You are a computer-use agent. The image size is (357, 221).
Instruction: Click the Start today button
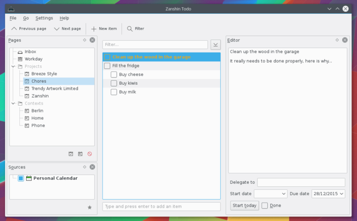click(244, 206)
